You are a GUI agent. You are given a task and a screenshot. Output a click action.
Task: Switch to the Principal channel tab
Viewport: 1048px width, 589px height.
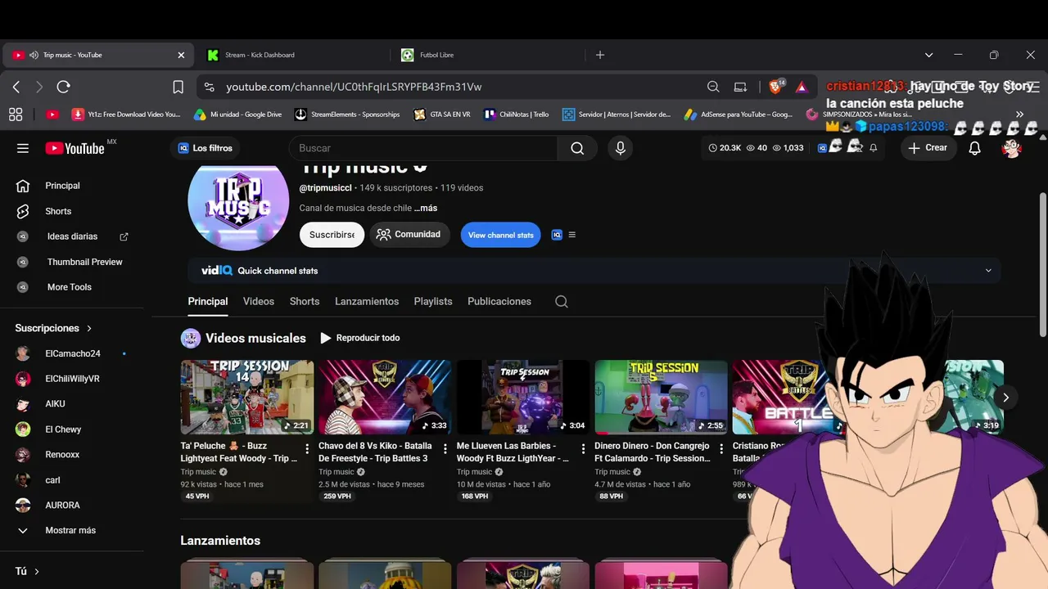coord(208,301)
